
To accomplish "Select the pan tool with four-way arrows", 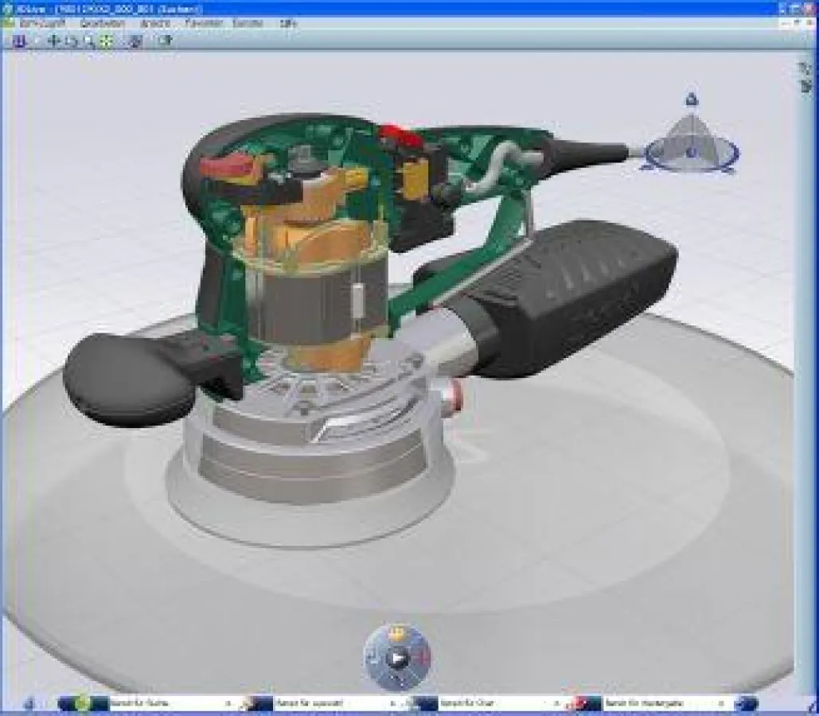I will coord(54,41).
